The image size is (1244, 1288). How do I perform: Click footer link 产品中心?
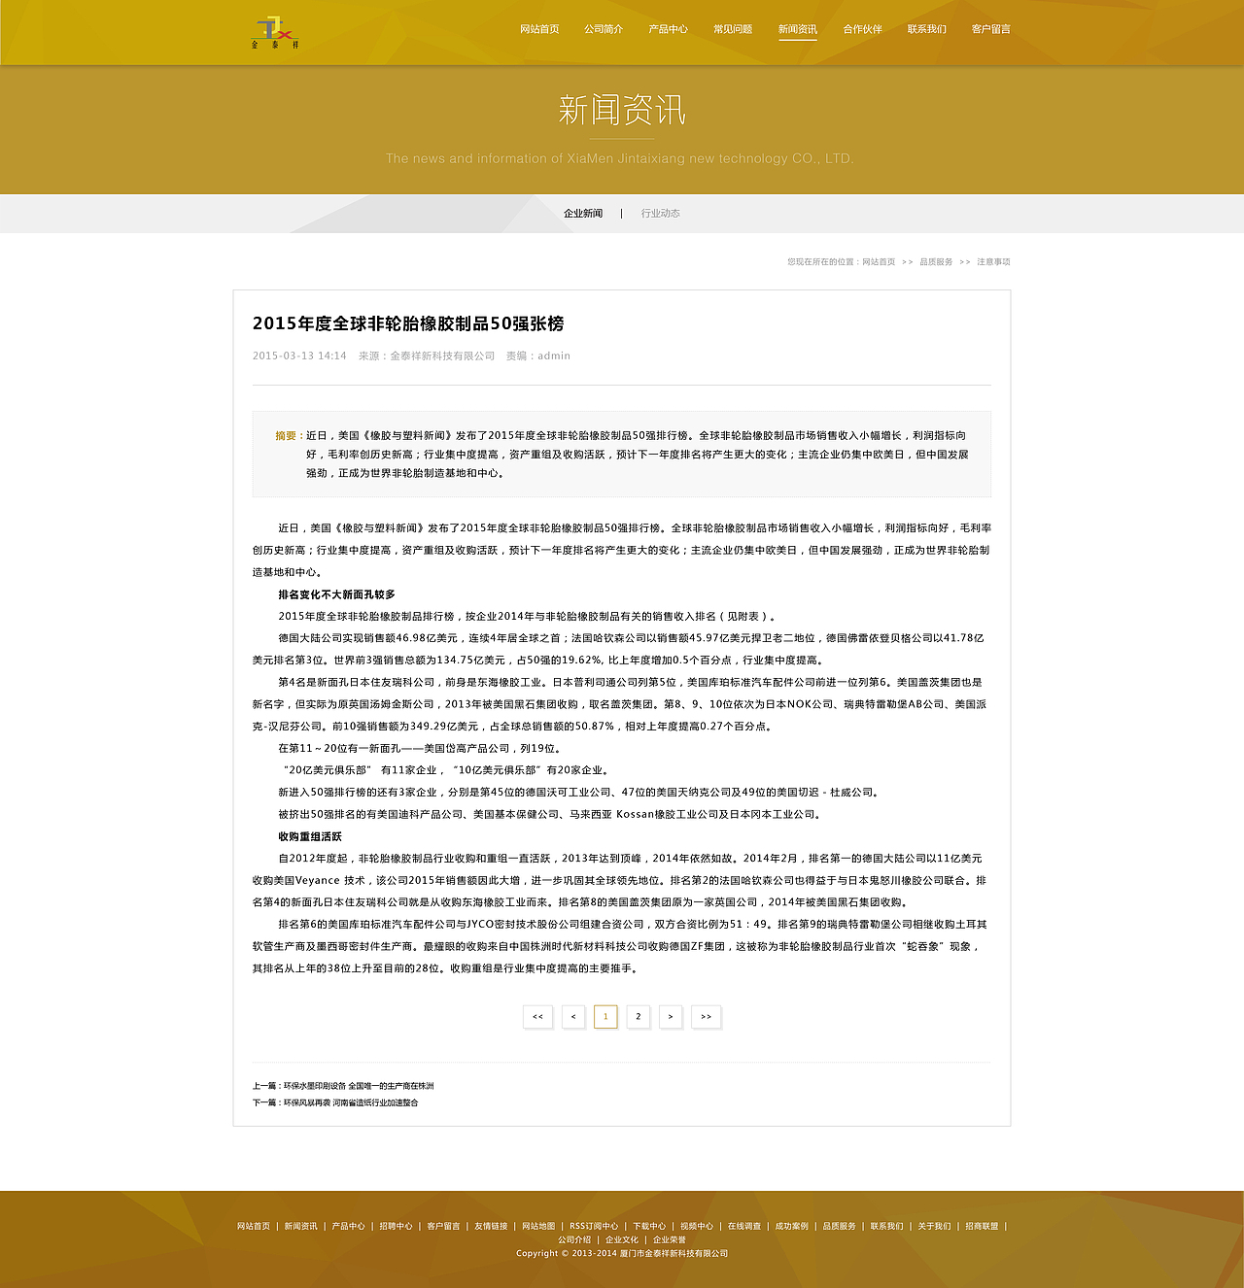point(349,1227)
